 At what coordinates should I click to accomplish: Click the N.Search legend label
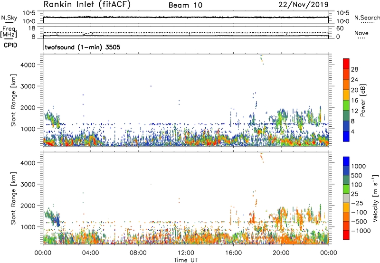pyautogui.click(x=367, y=18)
